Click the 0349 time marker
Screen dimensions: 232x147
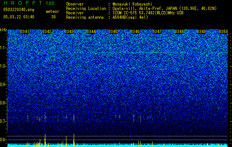pos(201,32)
